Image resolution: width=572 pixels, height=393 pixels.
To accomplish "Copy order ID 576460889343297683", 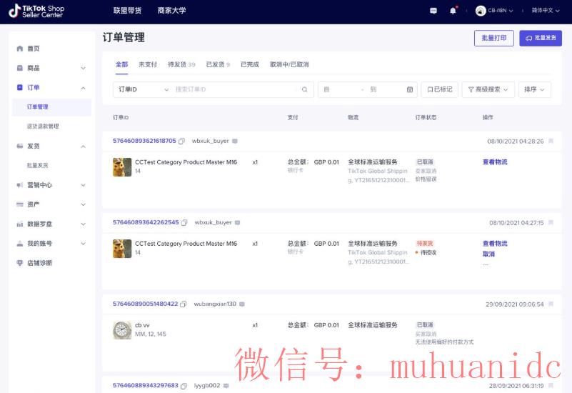I will tap(184, 385).
